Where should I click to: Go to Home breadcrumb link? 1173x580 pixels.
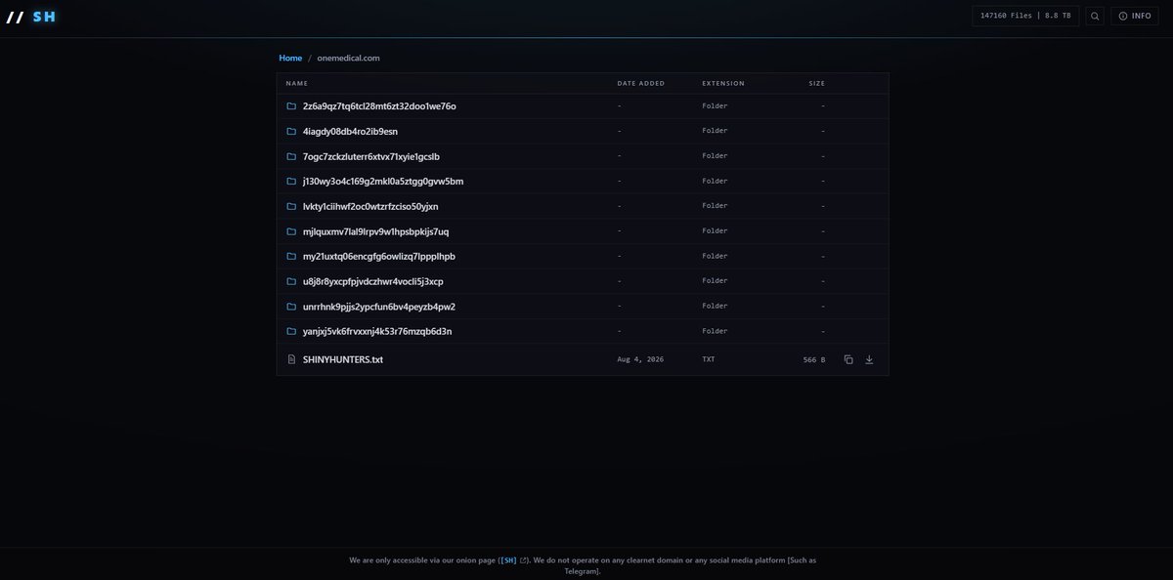coord(290,58)
